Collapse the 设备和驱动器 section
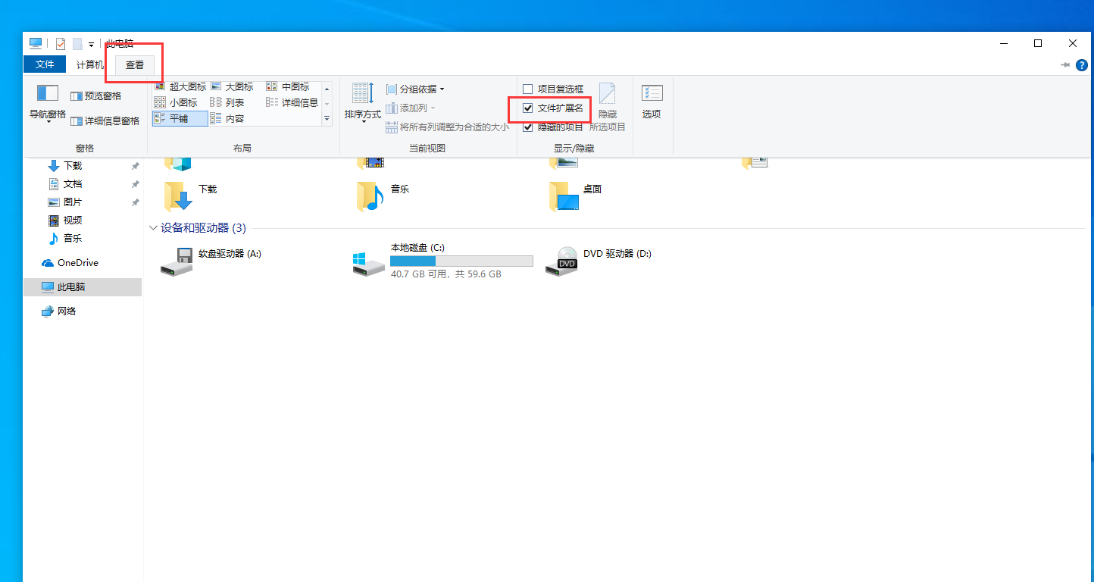1094x582 pixels. pyautogui.click(x=153, y=227)
